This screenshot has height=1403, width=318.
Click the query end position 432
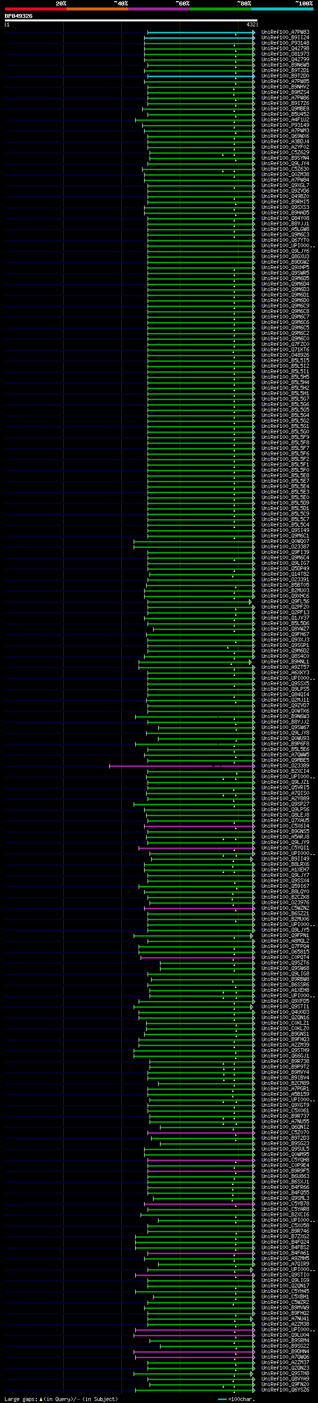(250, 24)
